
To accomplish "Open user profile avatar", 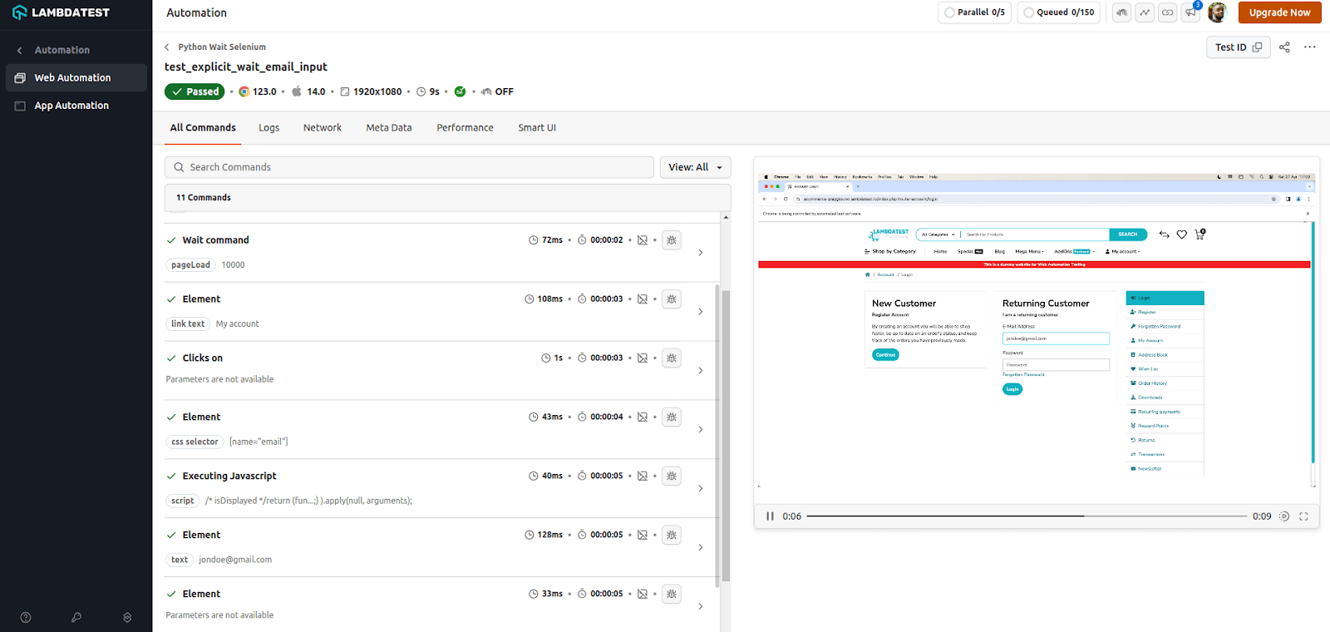I will (x=1217, y=12).
